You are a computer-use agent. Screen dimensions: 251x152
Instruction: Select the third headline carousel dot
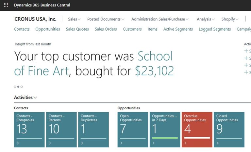22,87
